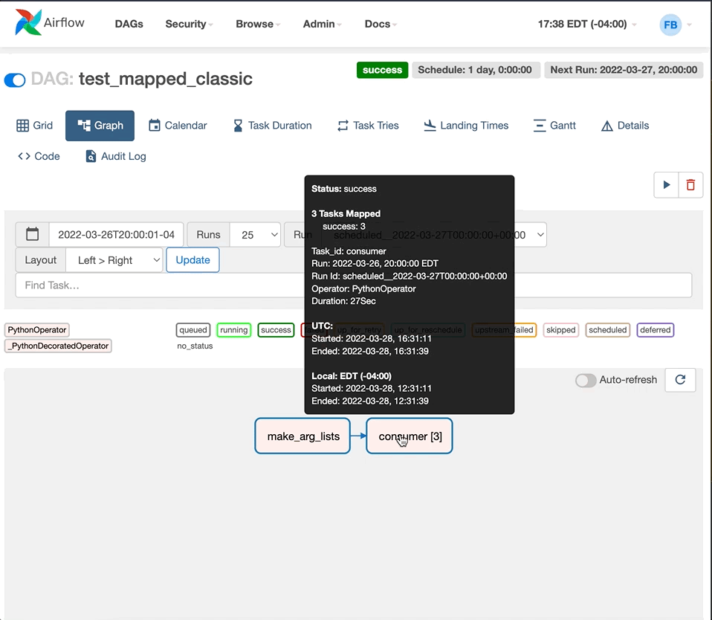Click the no_status legend label
This screenshot has width=712, height=620.
pyautogui.click(x=195, y=346)
